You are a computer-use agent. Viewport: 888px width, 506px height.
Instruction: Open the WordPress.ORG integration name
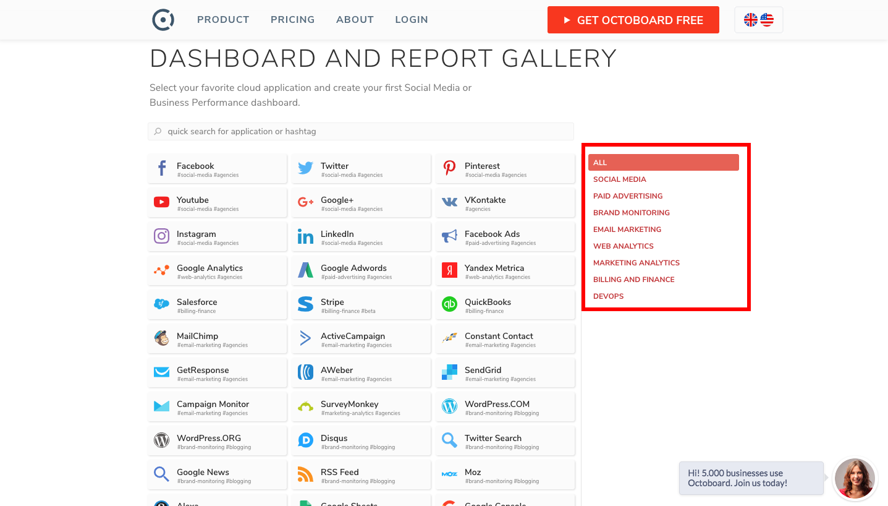208,438
